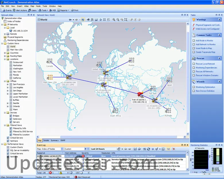Open the Custom filter dropdown in Event Log
This screenshot has width=224, height=179.
coord(85,149)
